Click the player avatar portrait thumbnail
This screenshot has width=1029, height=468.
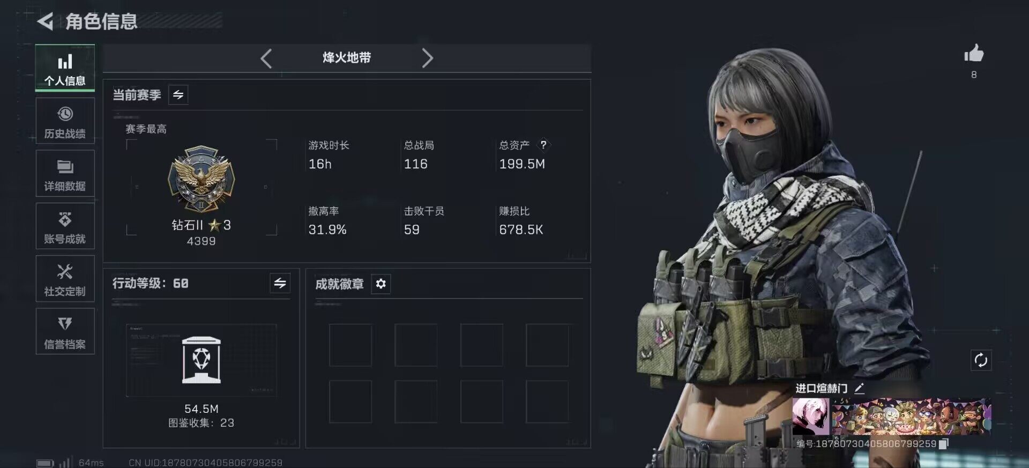tap(810, 417)
